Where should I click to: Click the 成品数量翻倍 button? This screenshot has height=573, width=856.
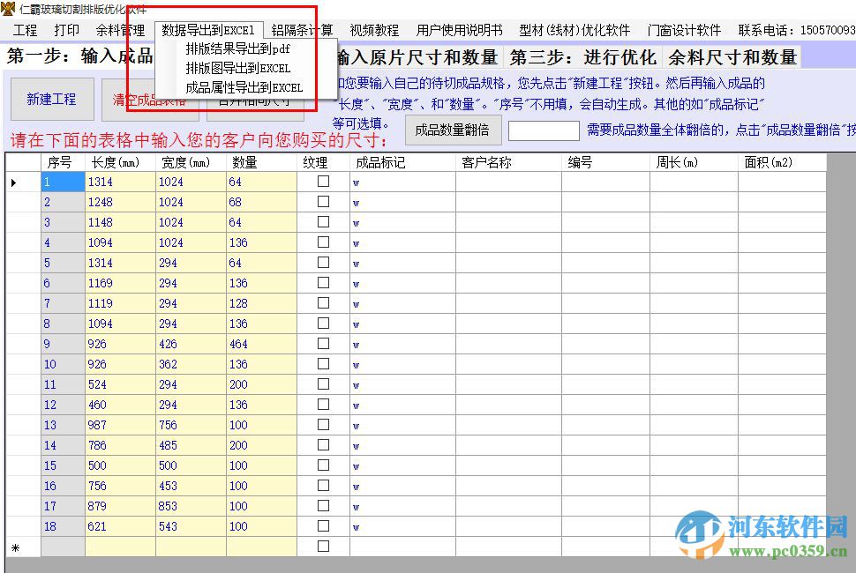453,129
